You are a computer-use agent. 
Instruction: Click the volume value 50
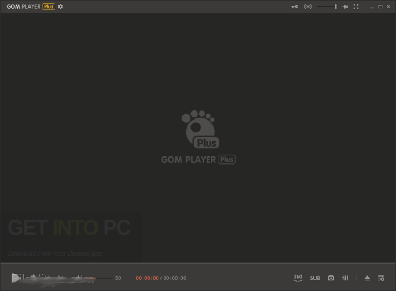coord(118,278)
